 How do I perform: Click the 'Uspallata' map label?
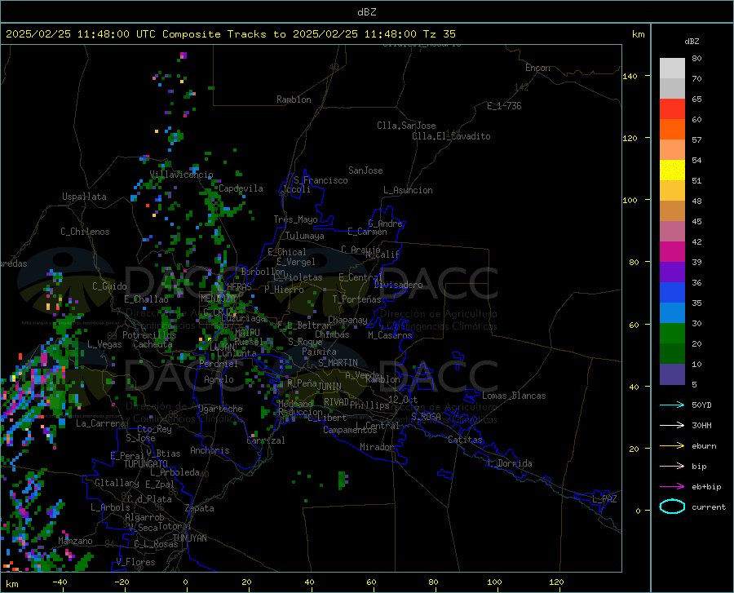(84, 197)
